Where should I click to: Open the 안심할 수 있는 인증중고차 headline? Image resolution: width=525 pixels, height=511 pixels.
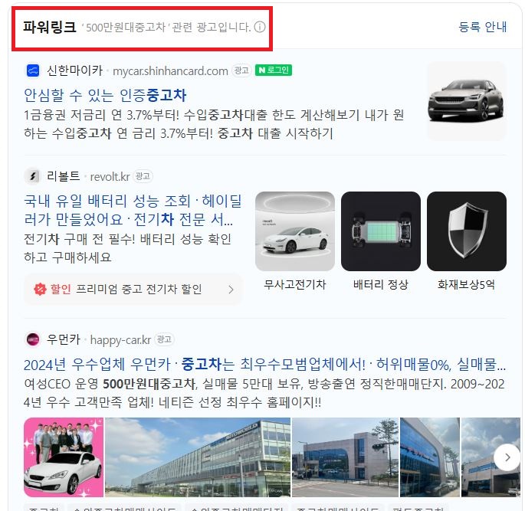(x=105, y=95)
